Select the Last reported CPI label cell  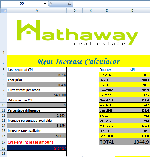pyautogui.click(x=37, y=70)
